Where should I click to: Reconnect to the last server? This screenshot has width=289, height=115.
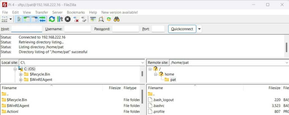coord(84,19)
